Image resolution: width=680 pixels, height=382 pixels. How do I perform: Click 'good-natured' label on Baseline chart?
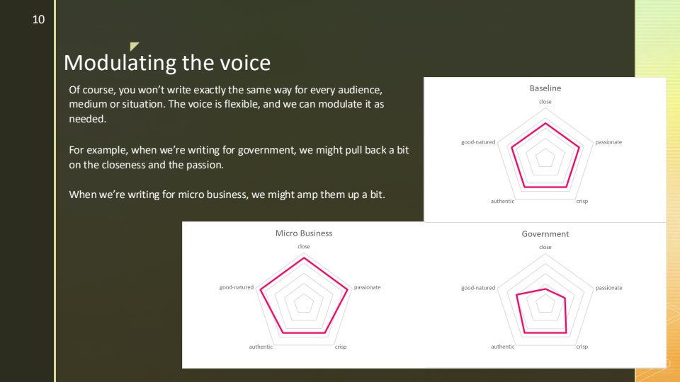478,142
